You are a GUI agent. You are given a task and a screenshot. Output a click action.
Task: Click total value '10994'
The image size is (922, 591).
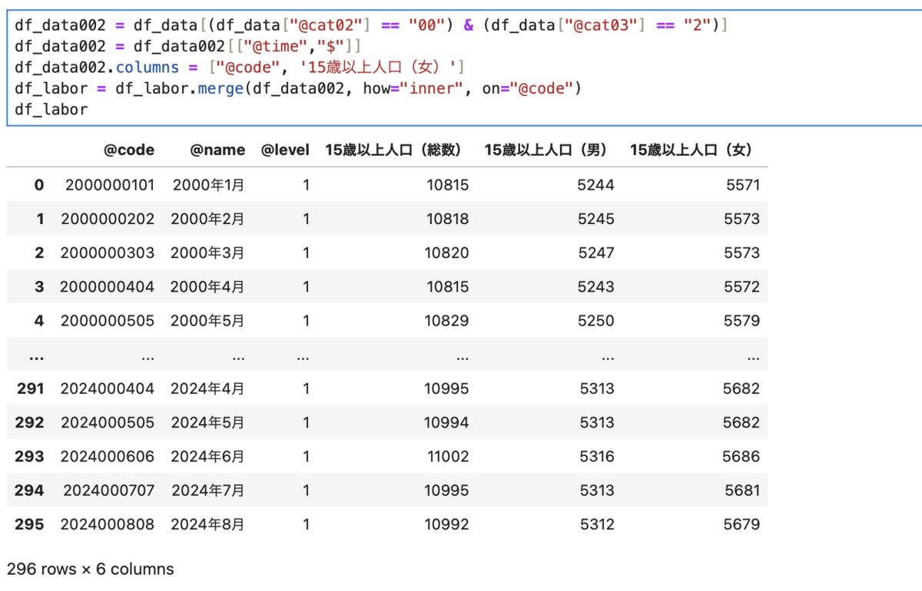(x=446, y=422)
